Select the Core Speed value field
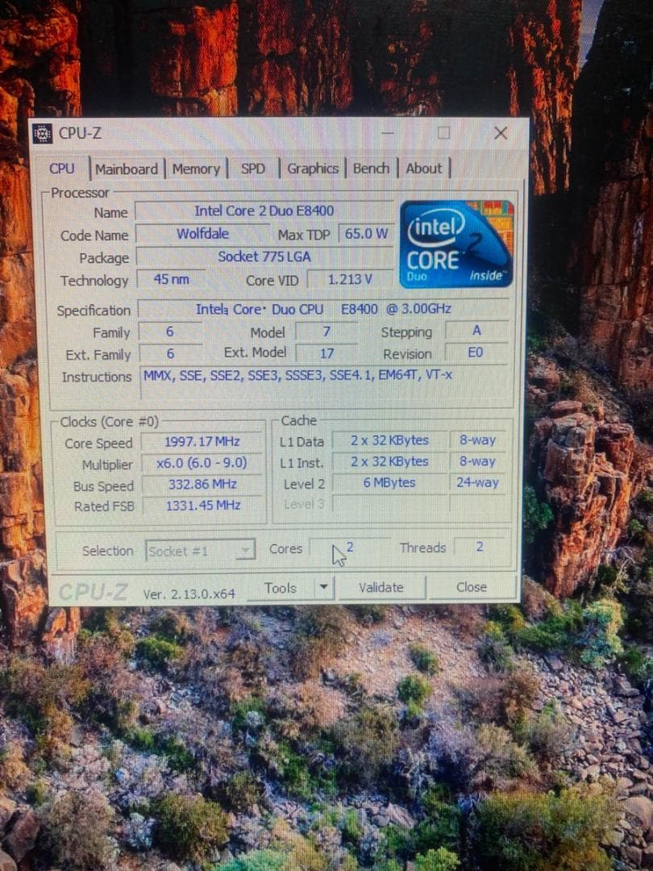The height and width of the screenshot is (871, 653). 201,443
